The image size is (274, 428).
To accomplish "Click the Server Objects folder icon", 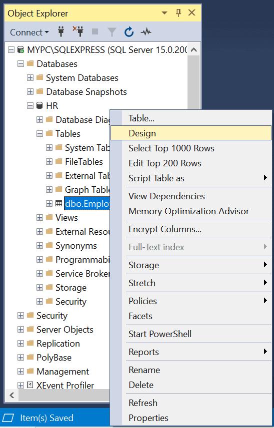I will point(30,329).
